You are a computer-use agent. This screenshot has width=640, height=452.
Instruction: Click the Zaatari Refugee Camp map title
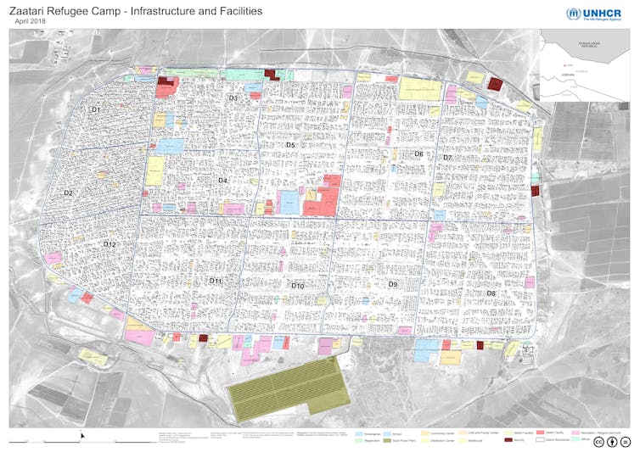pyautogui.click(x=135, y=11)
